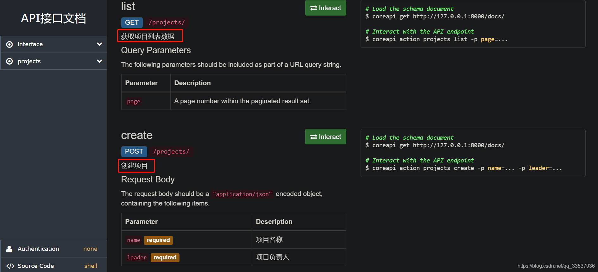Image resolution: width=598 pixels, height=272 pixels.
Task: Click the name parameter code
Action: tap(134, 240)
